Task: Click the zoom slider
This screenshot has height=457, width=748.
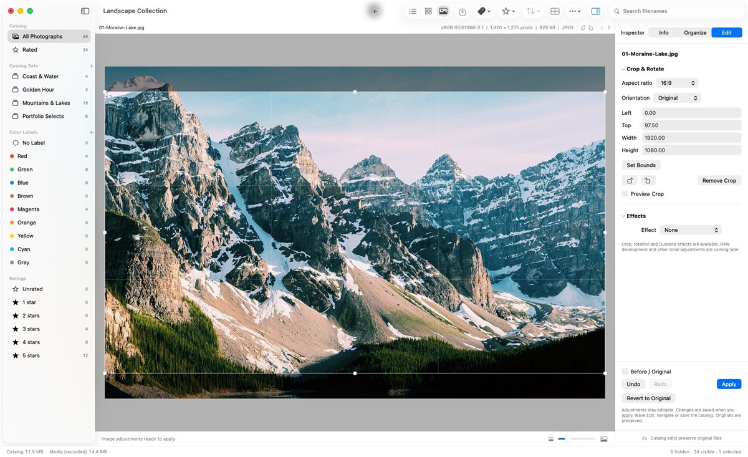Action: tap(577, 439)
